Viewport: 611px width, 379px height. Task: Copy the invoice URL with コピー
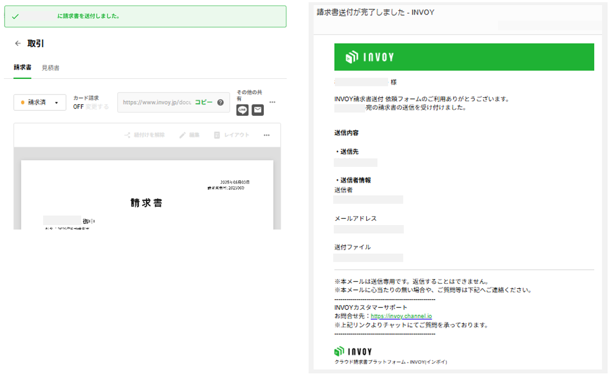(x=204, y=102)
